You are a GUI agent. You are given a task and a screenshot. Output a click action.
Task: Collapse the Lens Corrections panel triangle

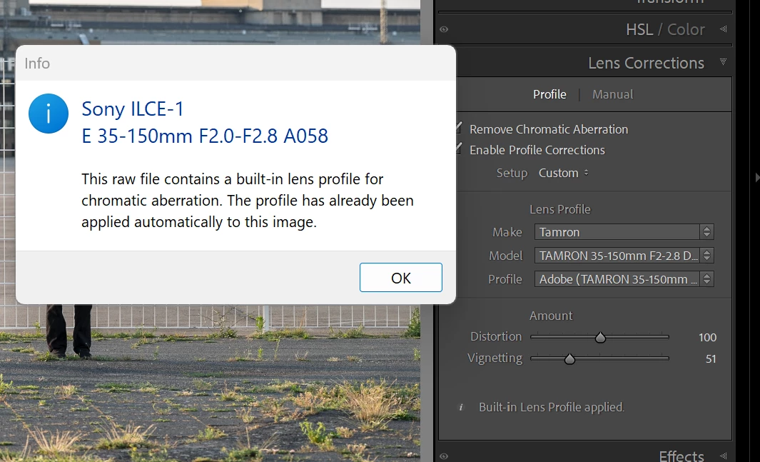coord(723,61)
